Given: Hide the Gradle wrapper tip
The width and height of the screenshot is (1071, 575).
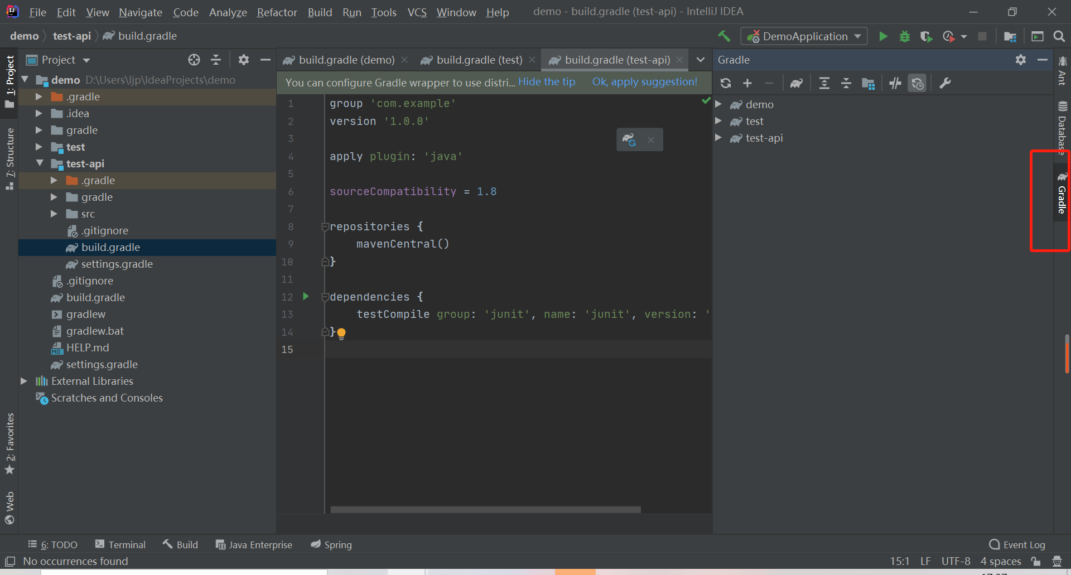Looking at the screenshot, I should click(x=546, y=82).
